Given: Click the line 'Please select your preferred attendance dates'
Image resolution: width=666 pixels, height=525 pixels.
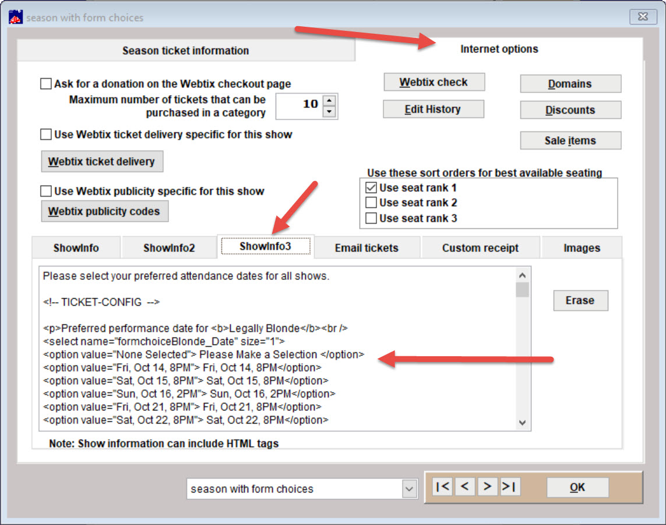Looking at the screenshot, I should coord(186,276).
